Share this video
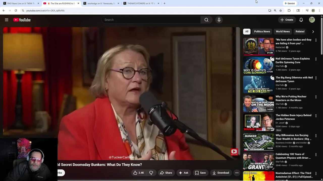The width and height of the screenshot is (323, 181). coord(166,173)
